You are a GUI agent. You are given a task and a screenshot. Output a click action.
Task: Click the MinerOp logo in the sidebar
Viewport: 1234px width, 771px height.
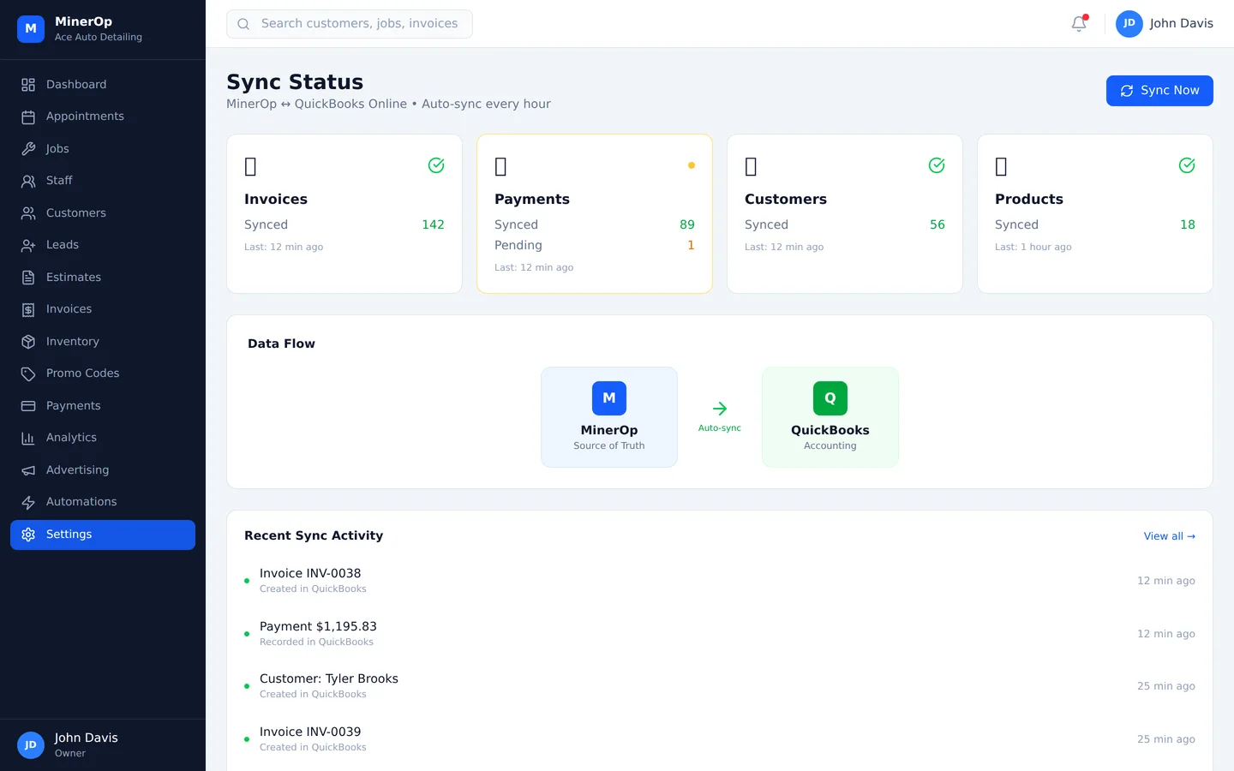click(31, 28)
